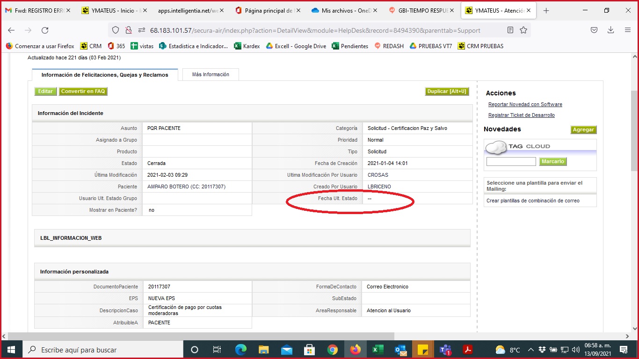639x359 pixels.
Task: Switch to Google Chrome in taskbar
Action: point(332,349)
